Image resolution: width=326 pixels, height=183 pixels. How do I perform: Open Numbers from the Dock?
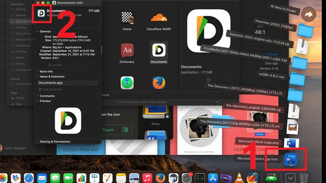point(81,178)
